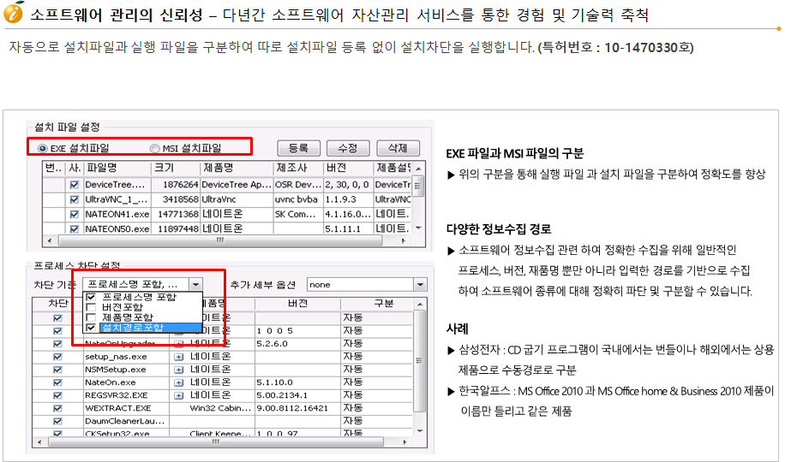
Task: Click the process list vertical scrollbar
Action: coord(420,368)
